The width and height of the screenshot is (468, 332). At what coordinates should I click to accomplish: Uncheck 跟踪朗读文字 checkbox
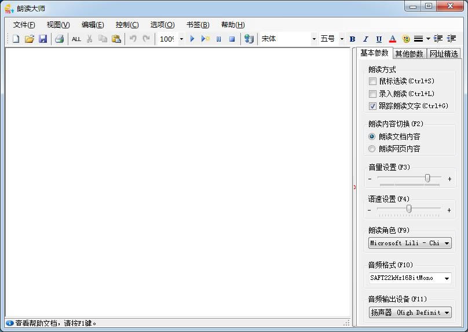[372, 106]
